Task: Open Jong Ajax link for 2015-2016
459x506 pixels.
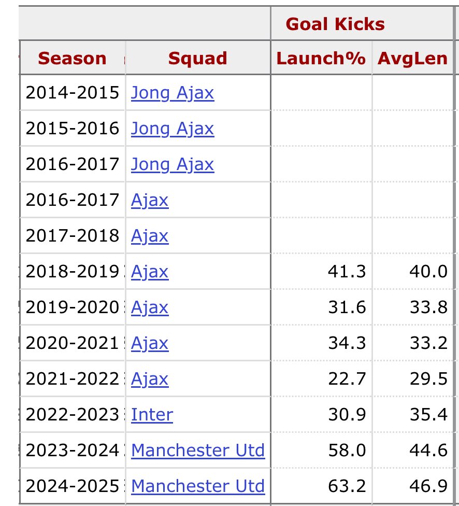Action: click(172, 129)
